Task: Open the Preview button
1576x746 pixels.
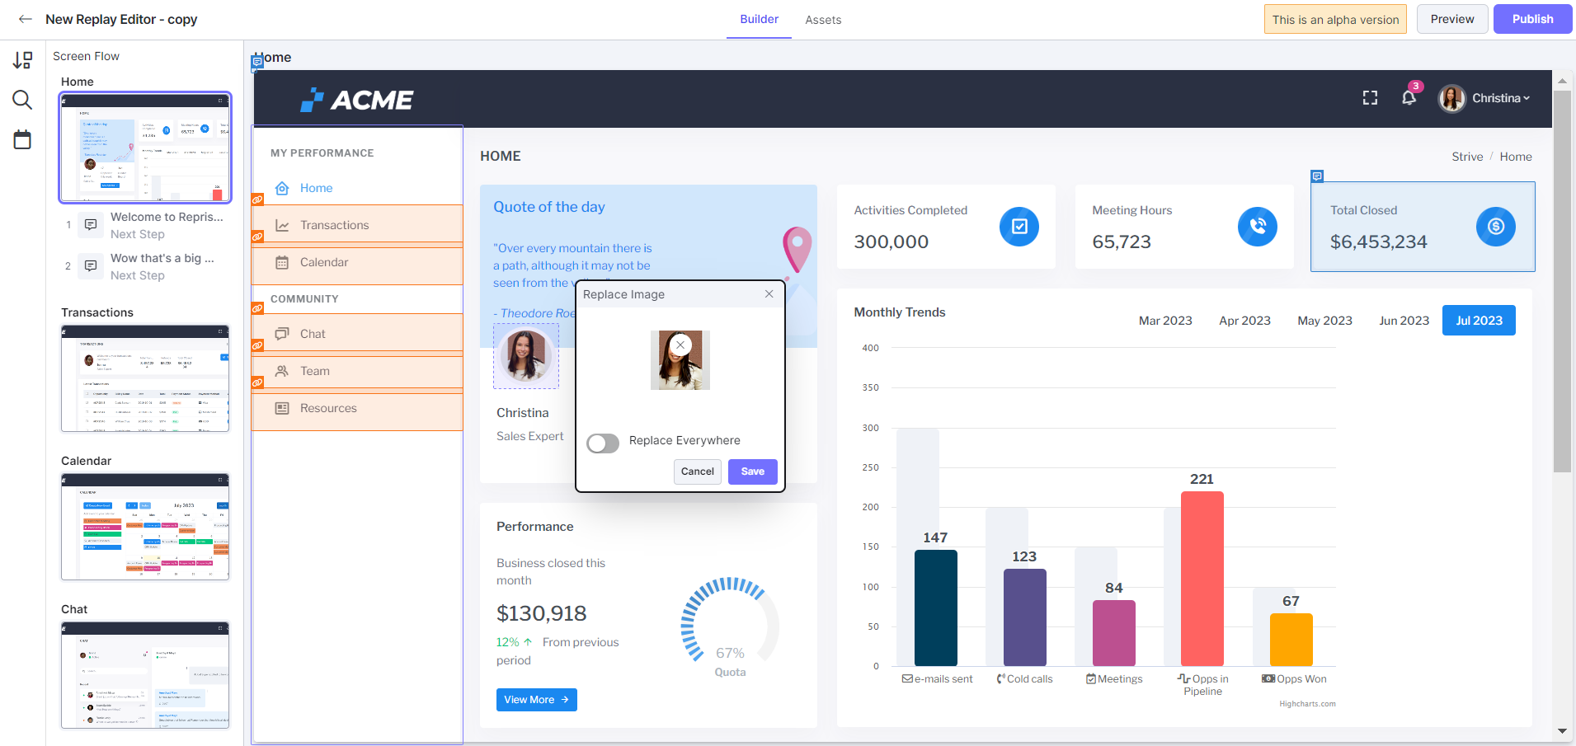Action: click(1452, 19)
